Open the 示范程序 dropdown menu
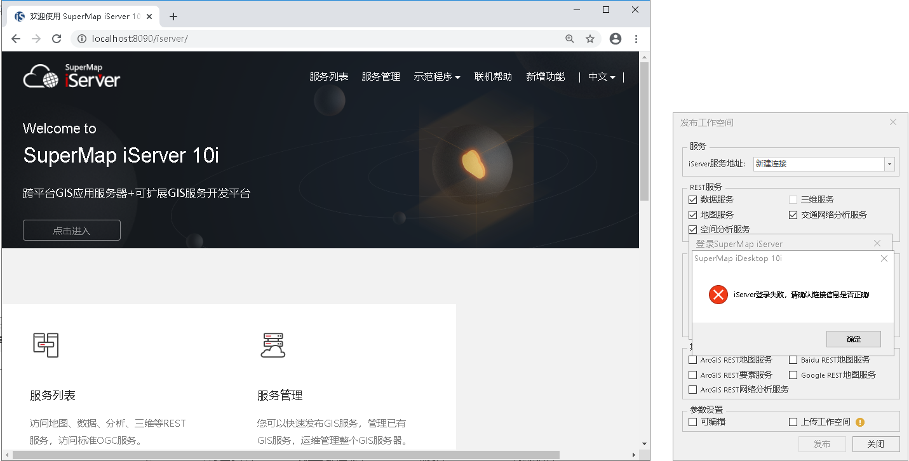Viewport: 909px width, 461px height. coord(437,77)
